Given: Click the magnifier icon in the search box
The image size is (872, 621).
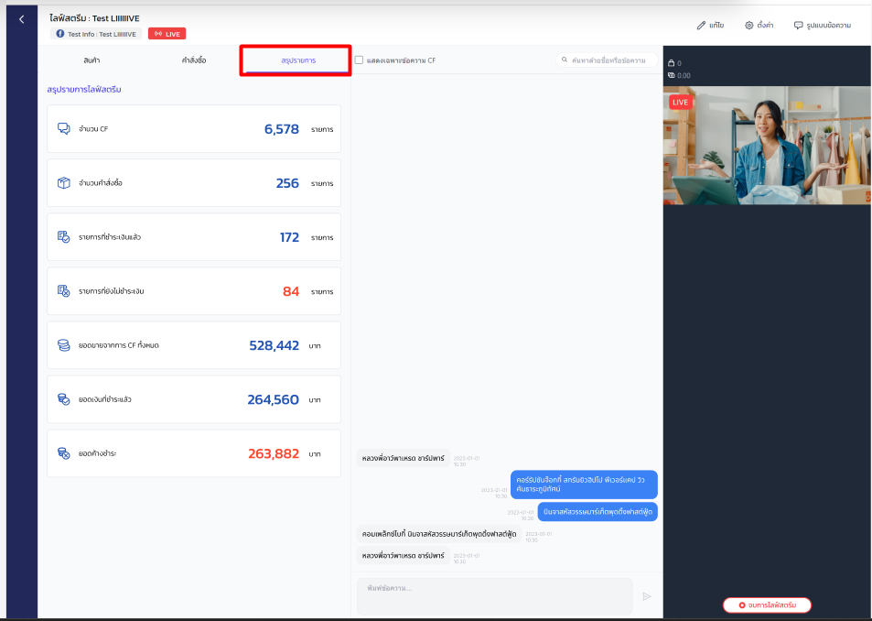Looking at the screenshot, I should pos(565,60).
